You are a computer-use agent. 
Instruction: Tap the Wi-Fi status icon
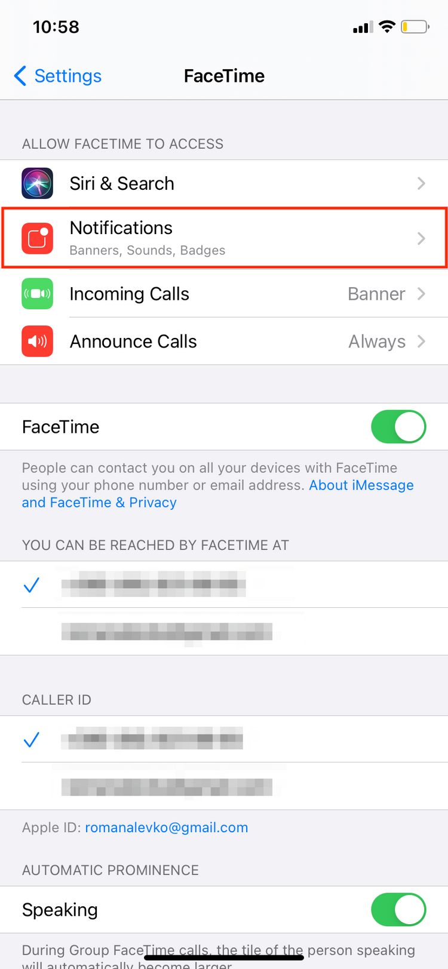click(x=387, y=27)
